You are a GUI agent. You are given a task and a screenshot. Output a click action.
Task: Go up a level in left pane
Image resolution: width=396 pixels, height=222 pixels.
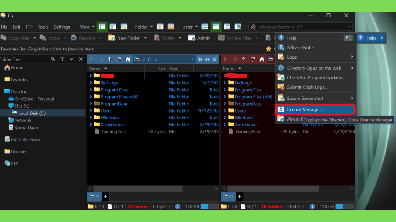[x=109, y=59]
